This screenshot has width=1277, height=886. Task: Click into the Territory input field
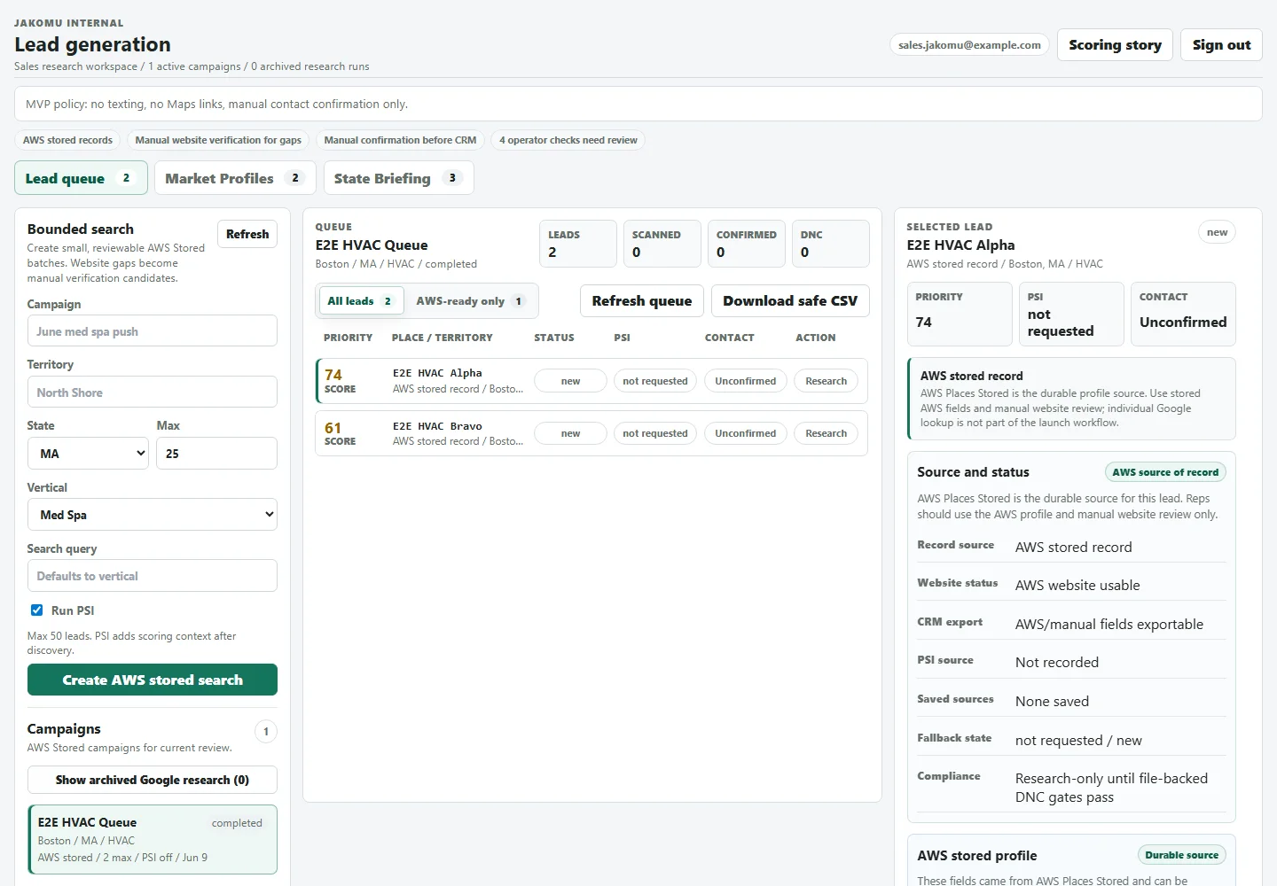point(153,392)
